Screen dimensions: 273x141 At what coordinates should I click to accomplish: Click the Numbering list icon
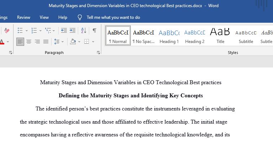(x=34, y=31)
